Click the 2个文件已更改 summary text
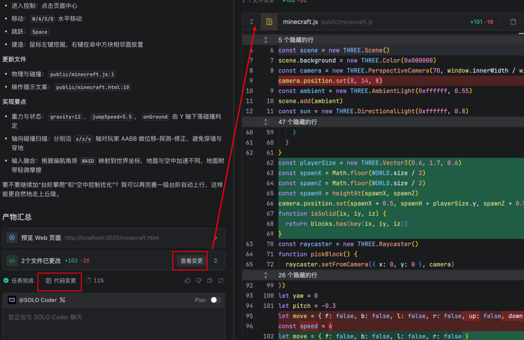This screenshot has height=340, width=524. pyautogui.click(x=41, y=261)
